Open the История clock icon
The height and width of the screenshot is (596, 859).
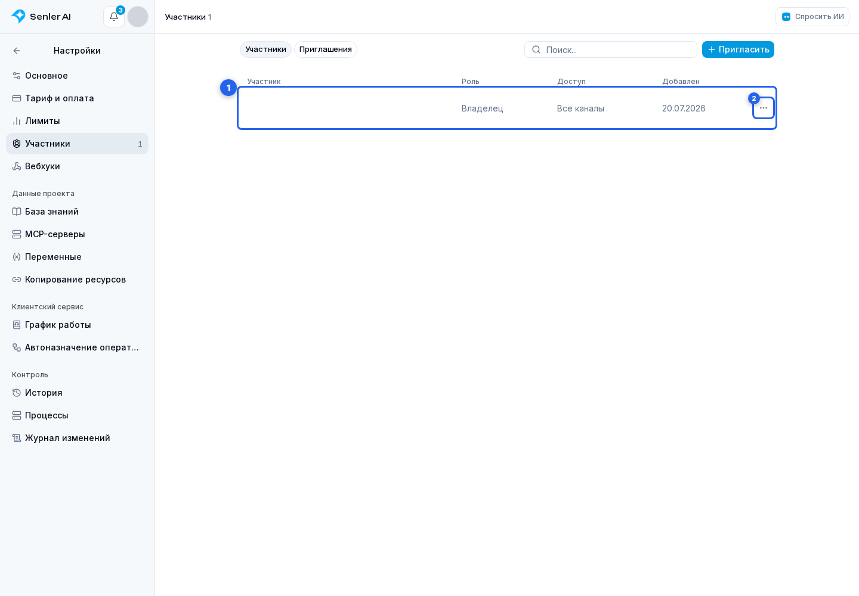pyautogui.click(x=17, y=393)
